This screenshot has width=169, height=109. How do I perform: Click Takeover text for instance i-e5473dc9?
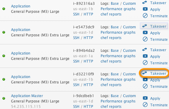[x=158, y=26]
